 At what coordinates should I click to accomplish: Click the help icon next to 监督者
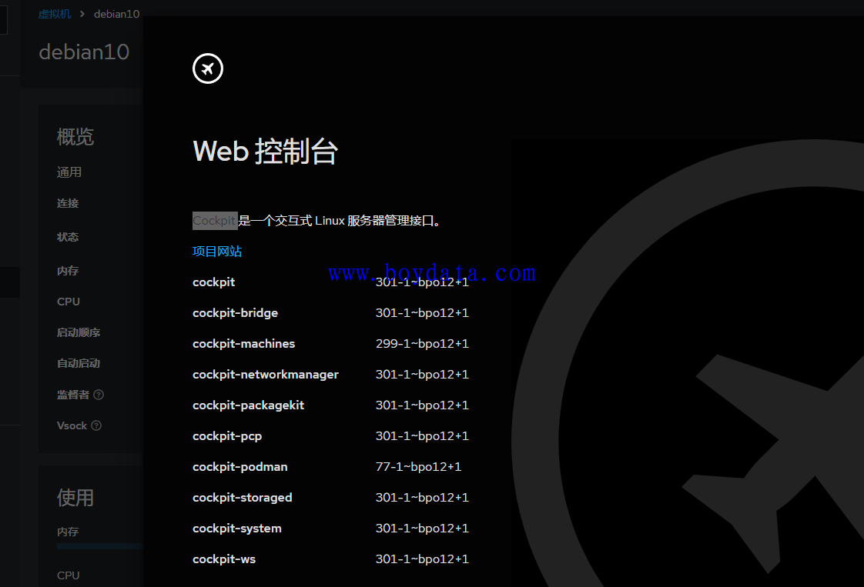(99, 394)
